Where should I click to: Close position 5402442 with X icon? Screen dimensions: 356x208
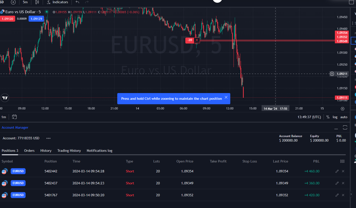(x=343, y=171)
